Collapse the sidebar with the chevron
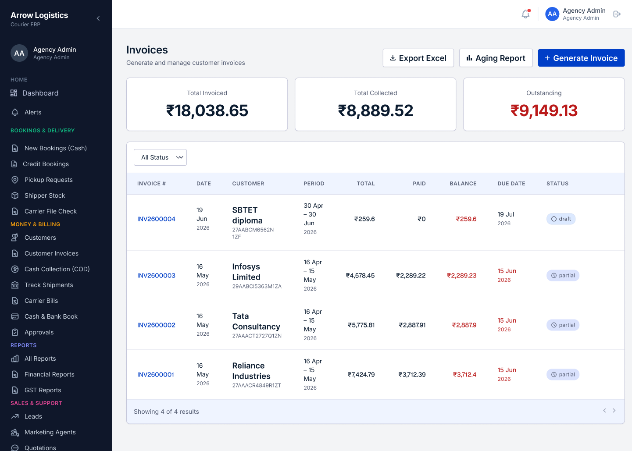This screenshot has width=632, height=451. (98, 18)
